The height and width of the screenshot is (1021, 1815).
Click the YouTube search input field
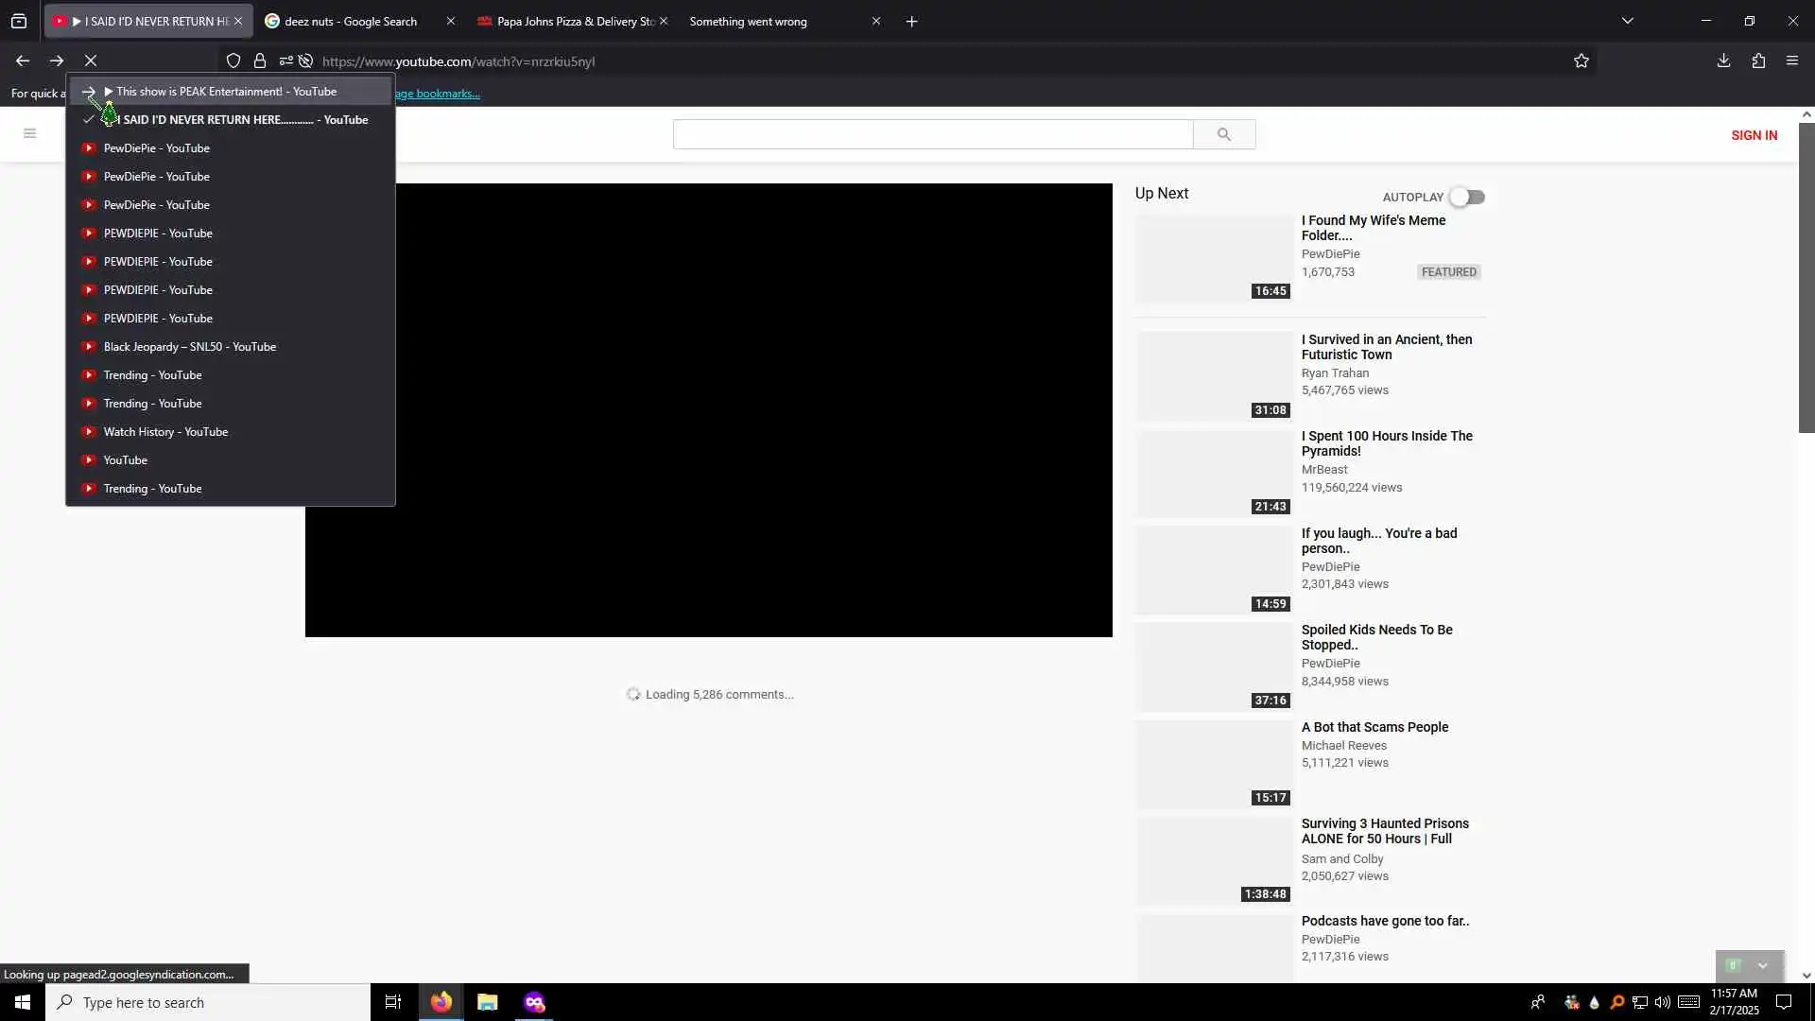click(x=932, y=134)
